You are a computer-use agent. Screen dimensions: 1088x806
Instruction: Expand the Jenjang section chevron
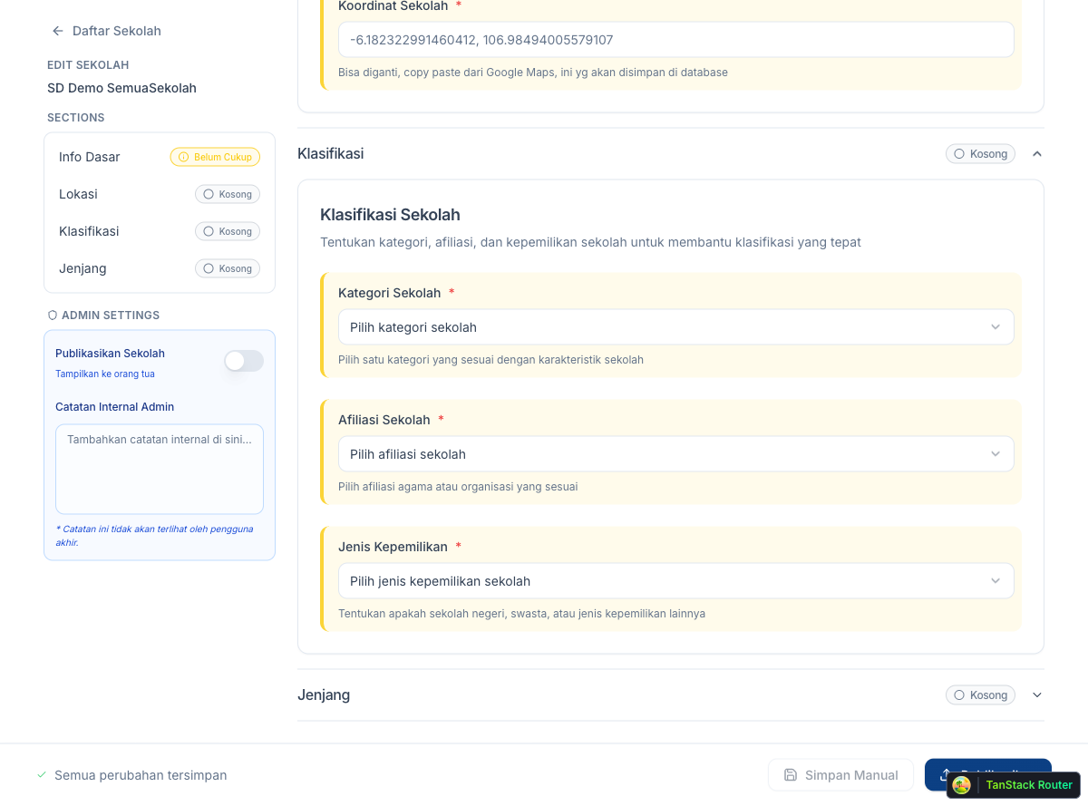1037,695
